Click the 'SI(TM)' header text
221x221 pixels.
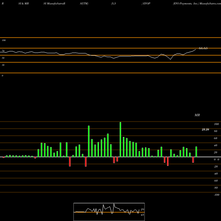tap(84, 4)
